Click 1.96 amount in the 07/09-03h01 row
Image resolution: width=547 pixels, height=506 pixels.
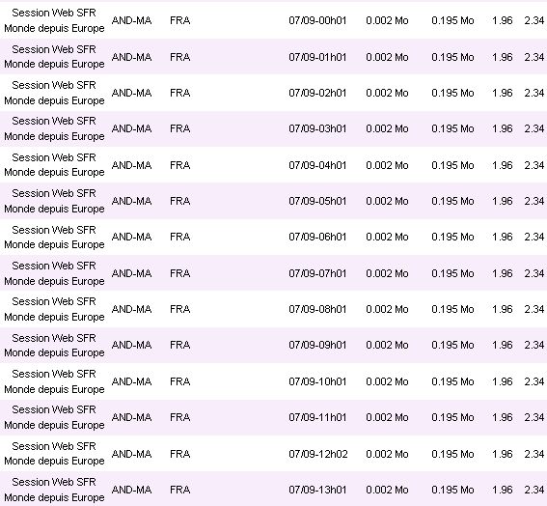point(502,128)
